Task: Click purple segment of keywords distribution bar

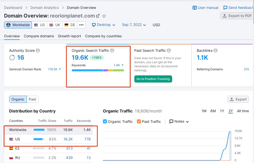Action: 106,70
